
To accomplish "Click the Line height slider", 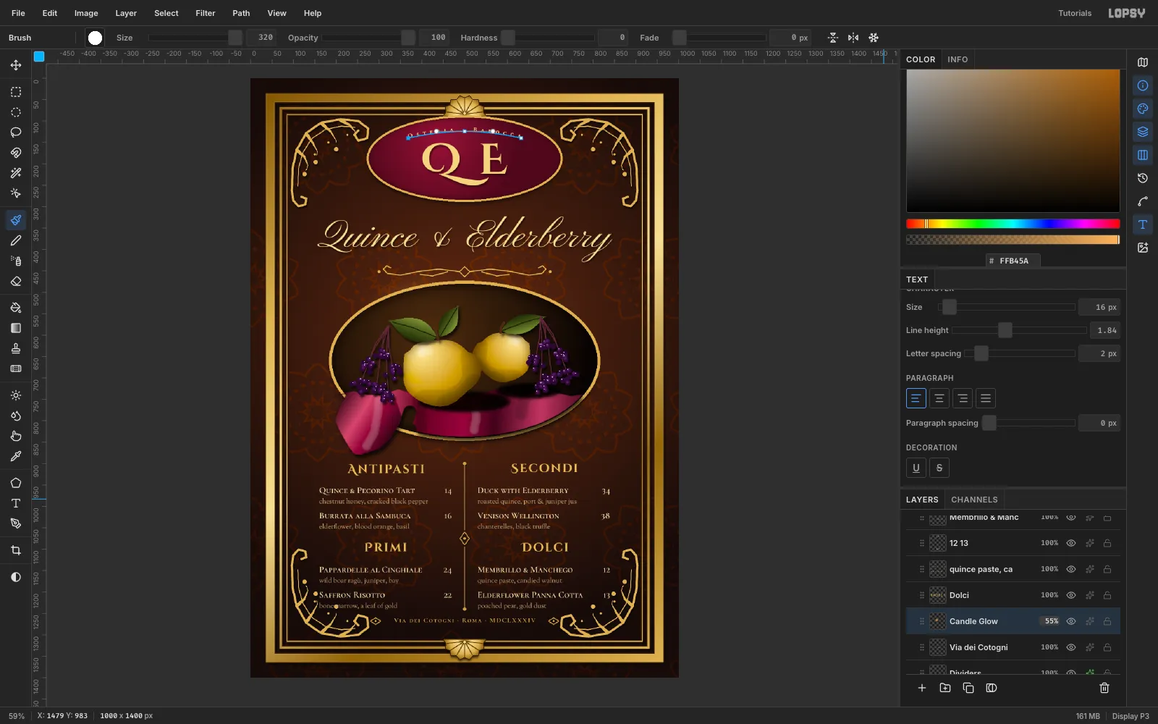I will 1020,330.
